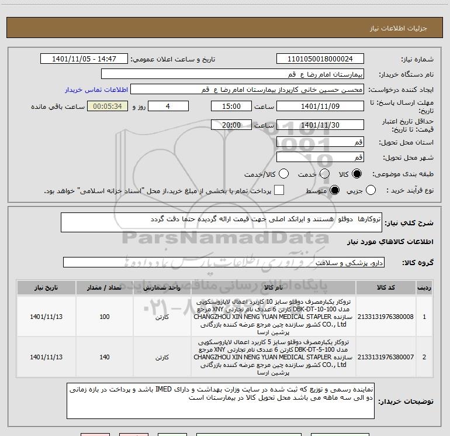Click unit کارتن in row 2
This screenshot has height=436, width=450.
(x=162, y=357)
